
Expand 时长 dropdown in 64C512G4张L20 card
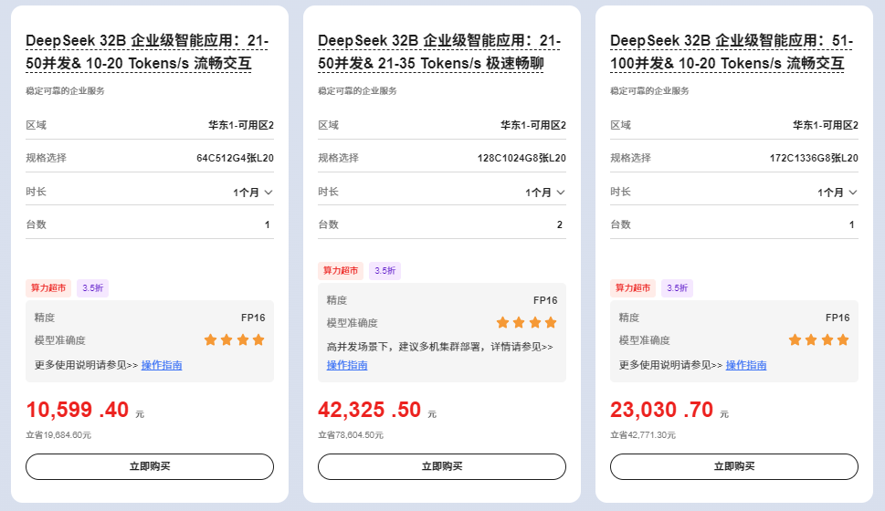pyautogui.click(x=253, y=193)
